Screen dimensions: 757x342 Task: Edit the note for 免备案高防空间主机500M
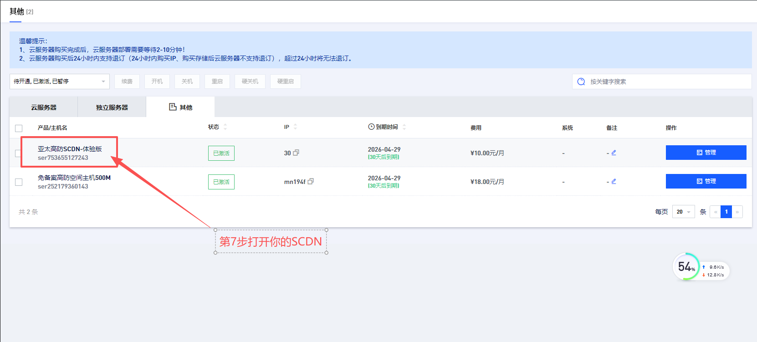[614, 182]
